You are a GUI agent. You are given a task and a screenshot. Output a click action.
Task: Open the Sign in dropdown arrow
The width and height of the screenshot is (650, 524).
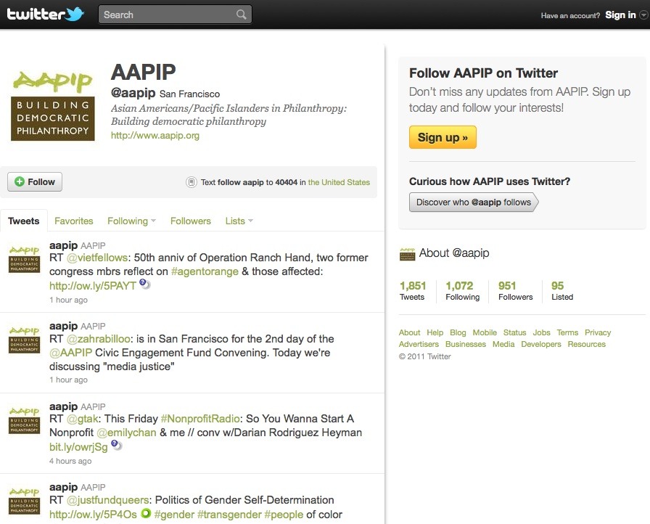point(643,15)
